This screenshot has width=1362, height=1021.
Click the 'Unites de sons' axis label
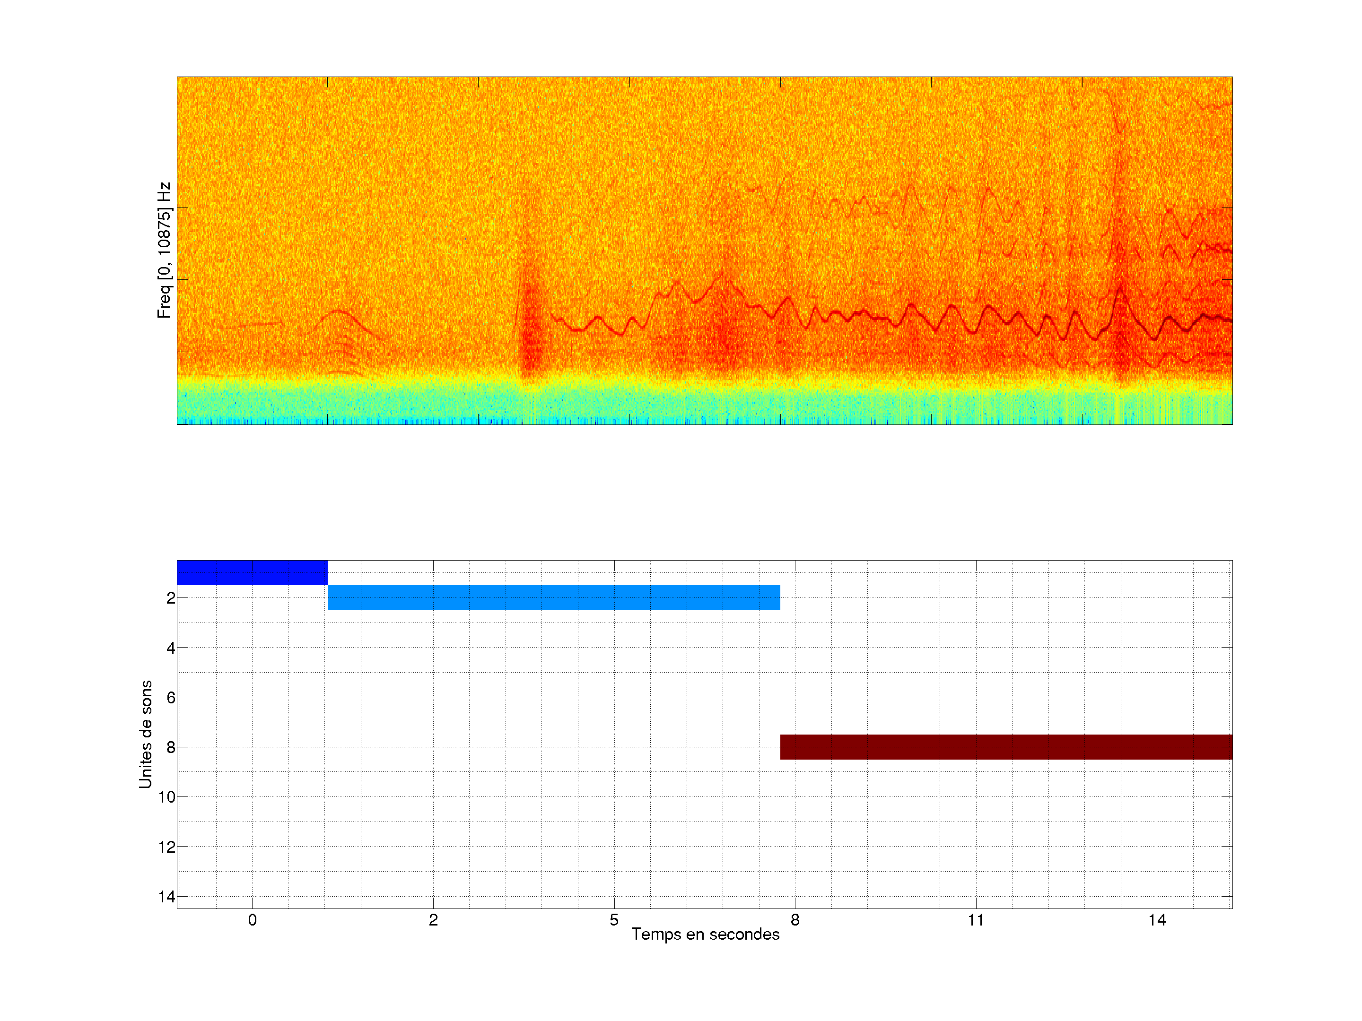pos(145,734)
